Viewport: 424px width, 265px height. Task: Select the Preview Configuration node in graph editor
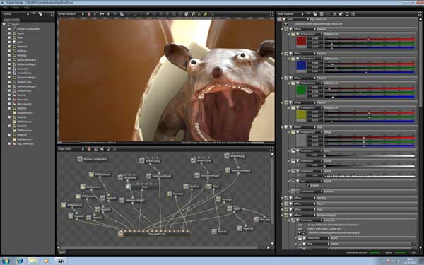point(92,159)
